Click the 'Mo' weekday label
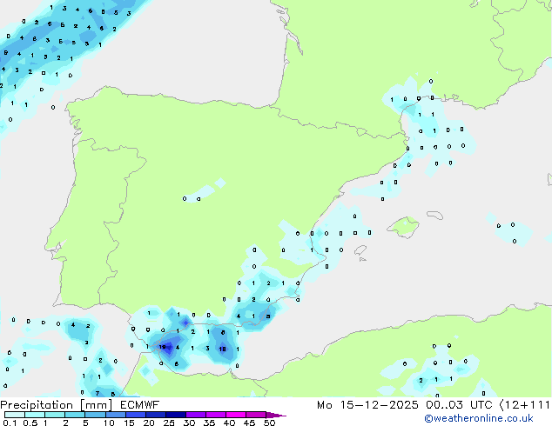The image size is (552, 426). 325,405
